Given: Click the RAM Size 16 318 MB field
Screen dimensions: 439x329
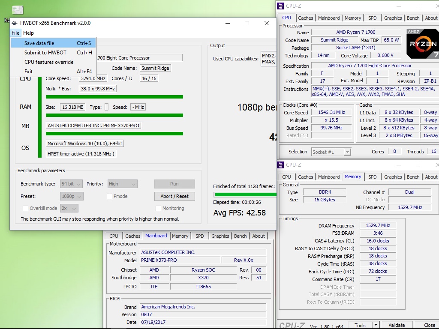Looking at the screenshot, I should (x=73, y=107).
